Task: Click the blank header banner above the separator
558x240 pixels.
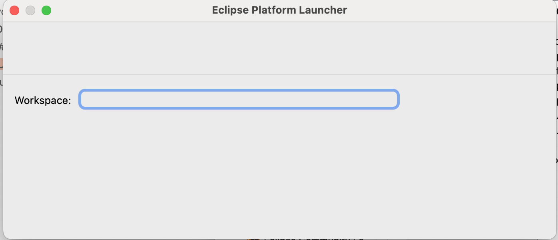Action: click(279, 48)
